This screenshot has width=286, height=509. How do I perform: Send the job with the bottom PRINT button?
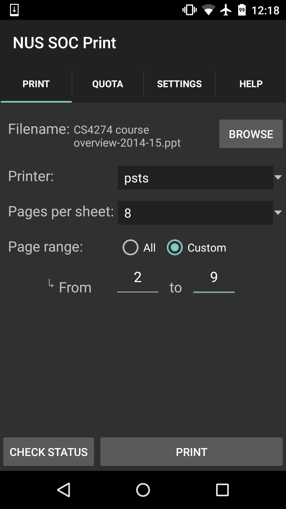pos(191,452)
